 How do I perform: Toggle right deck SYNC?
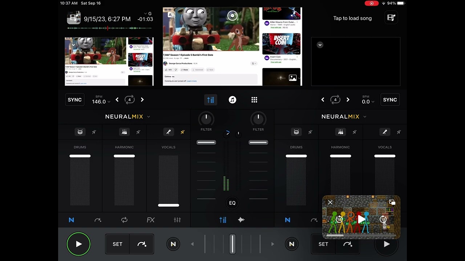(390, 100)
